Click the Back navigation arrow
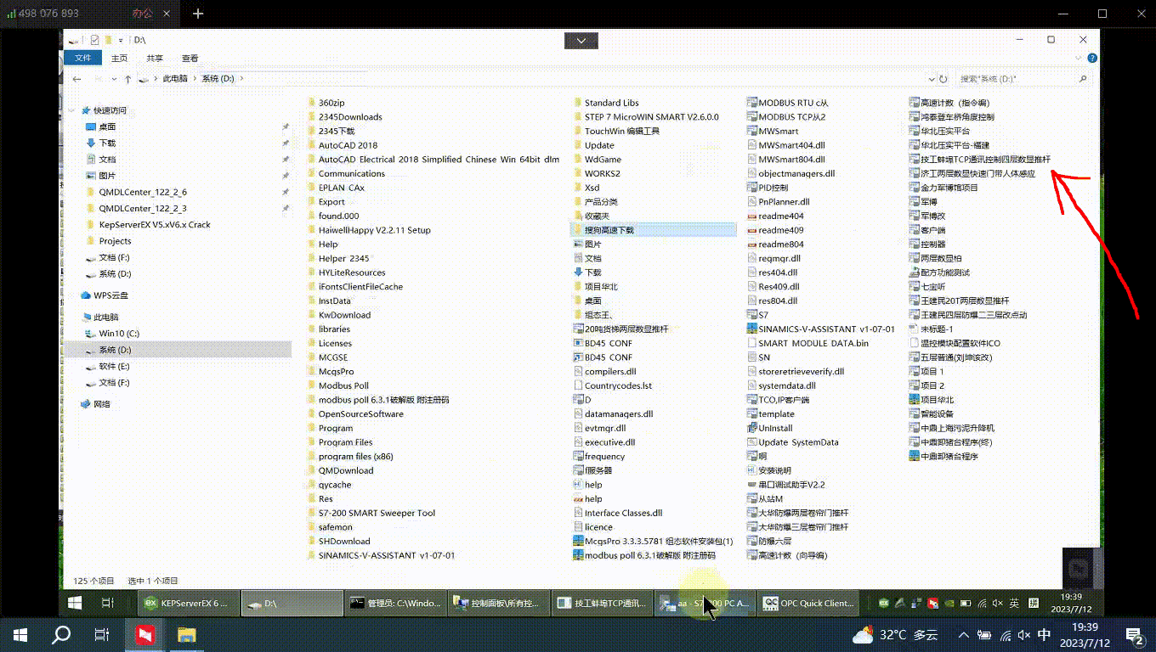1156x652 pixels. [x=76, y=78]
